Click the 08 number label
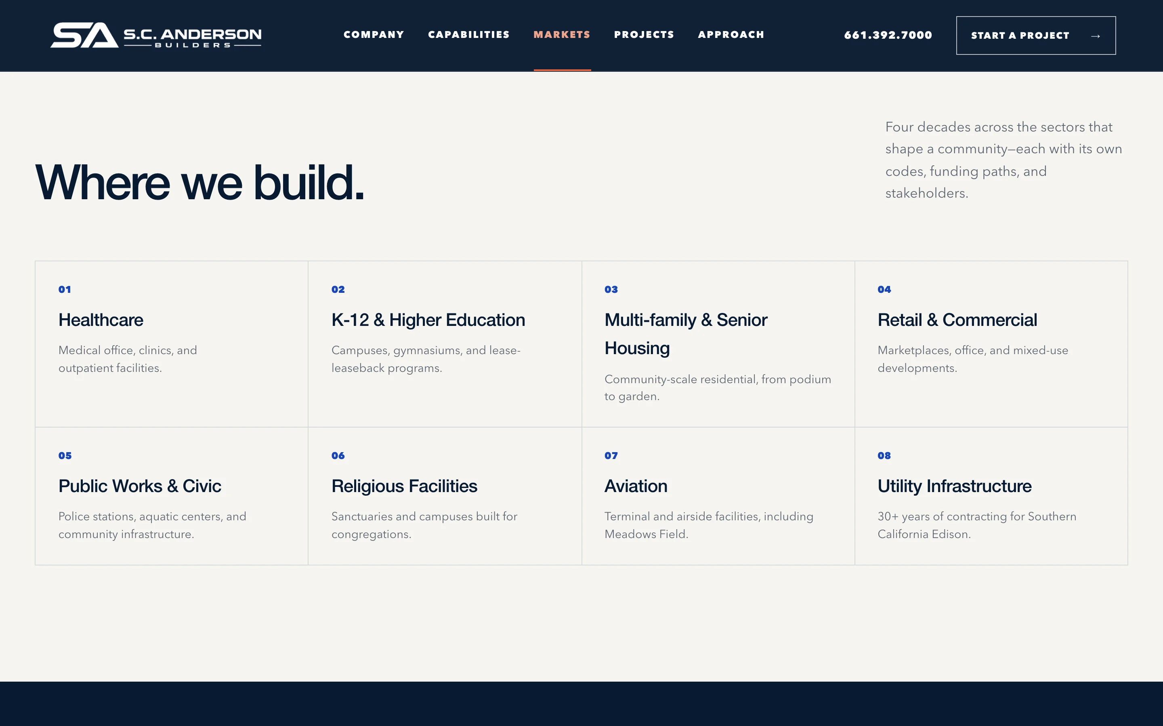The image size is (1163, 726). click(x=884, y=456)
